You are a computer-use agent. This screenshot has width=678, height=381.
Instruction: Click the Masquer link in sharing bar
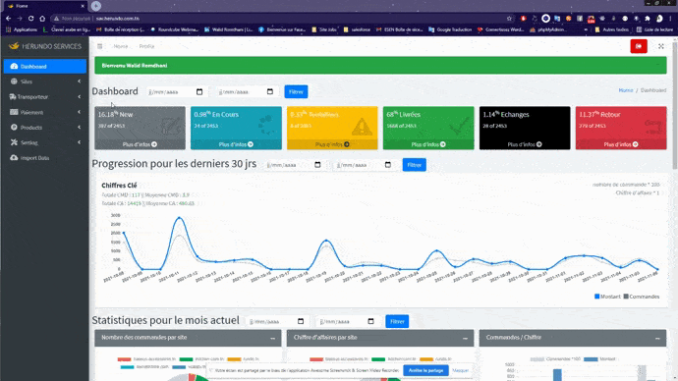pos(461,370)
